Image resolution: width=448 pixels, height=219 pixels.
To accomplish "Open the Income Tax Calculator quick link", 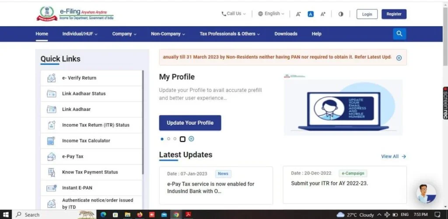I will point(91,140).
